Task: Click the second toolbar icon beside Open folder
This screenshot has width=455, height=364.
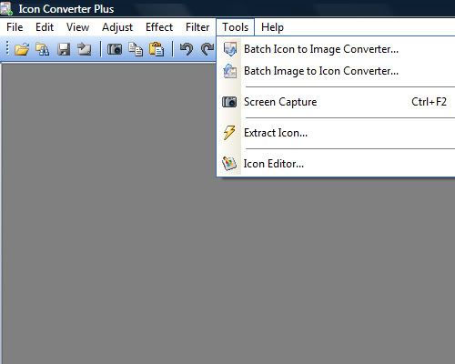Action: 43,49
